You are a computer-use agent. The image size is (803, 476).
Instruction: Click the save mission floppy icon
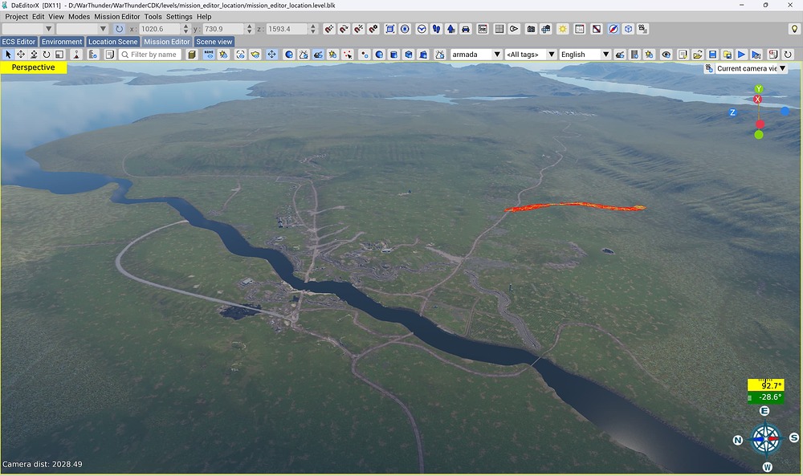(712, 55)
